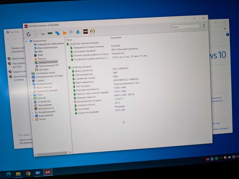The image size is (239, 179).
Task: Open the disk benchmark toolbar icon
Action: (43, 34)
